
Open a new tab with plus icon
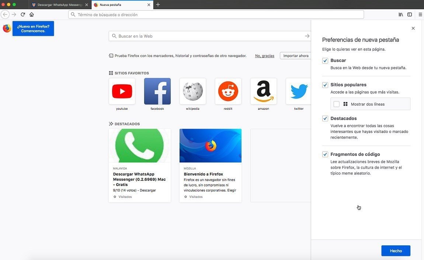pyautogui.click(x=158, y=4)
